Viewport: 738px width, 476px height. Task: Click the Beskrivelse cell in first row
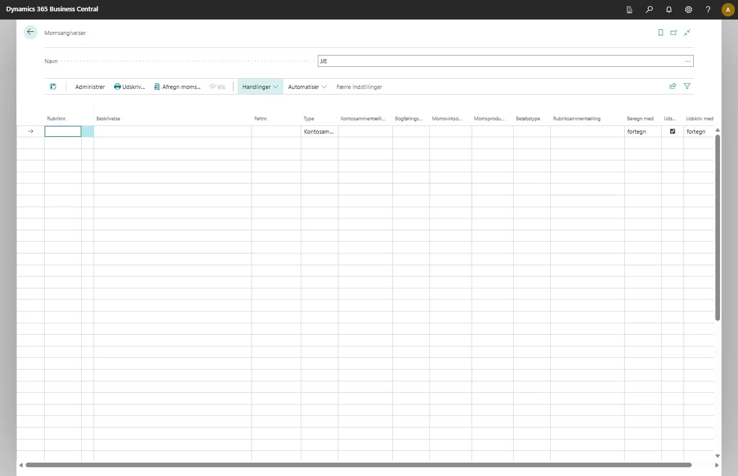coord(173,132)
